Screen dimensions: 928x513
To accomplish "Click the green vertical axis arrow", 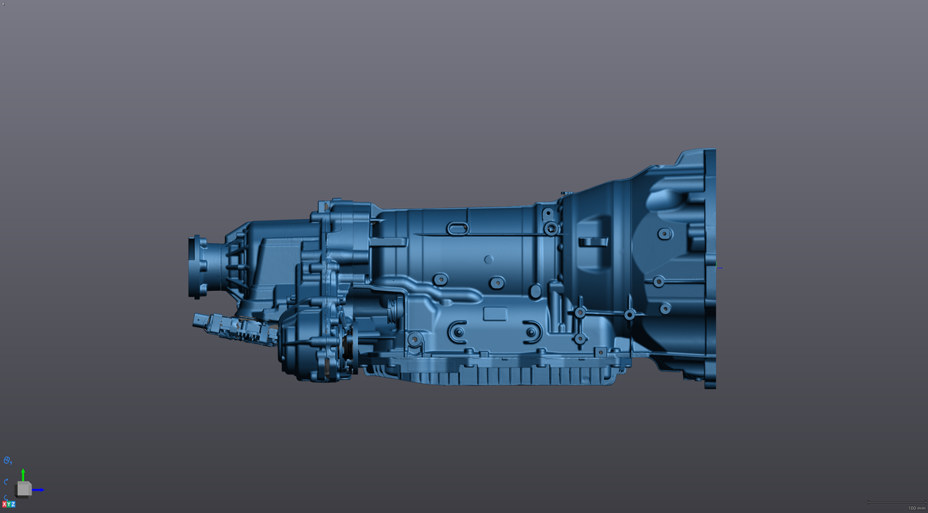I will 23,474.
